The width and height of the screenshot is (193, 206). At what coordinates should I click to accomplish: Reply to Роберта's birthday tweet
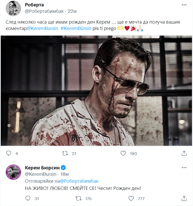(8, 153)
